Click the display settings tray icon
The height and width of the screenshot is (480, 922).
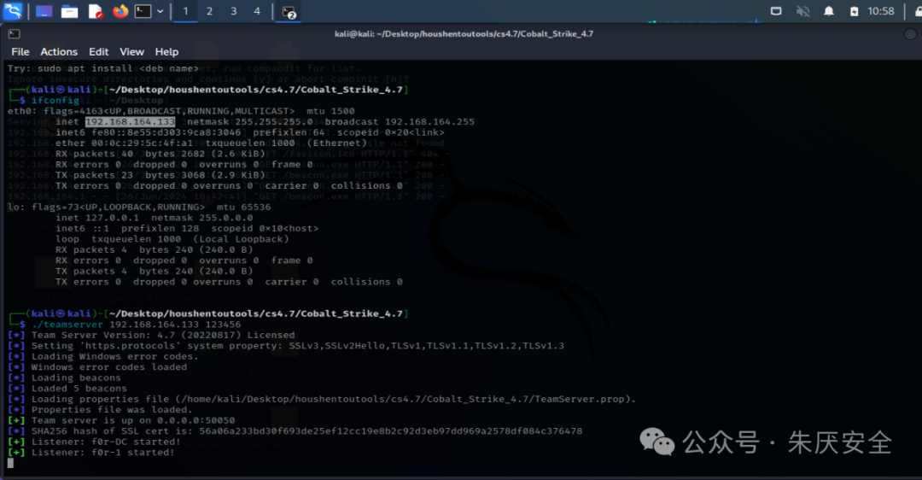click(776, 11)
